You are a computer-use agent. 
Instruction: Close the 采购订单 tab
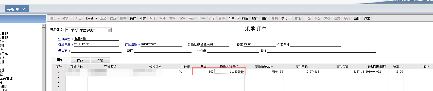(x=24, y=9)
